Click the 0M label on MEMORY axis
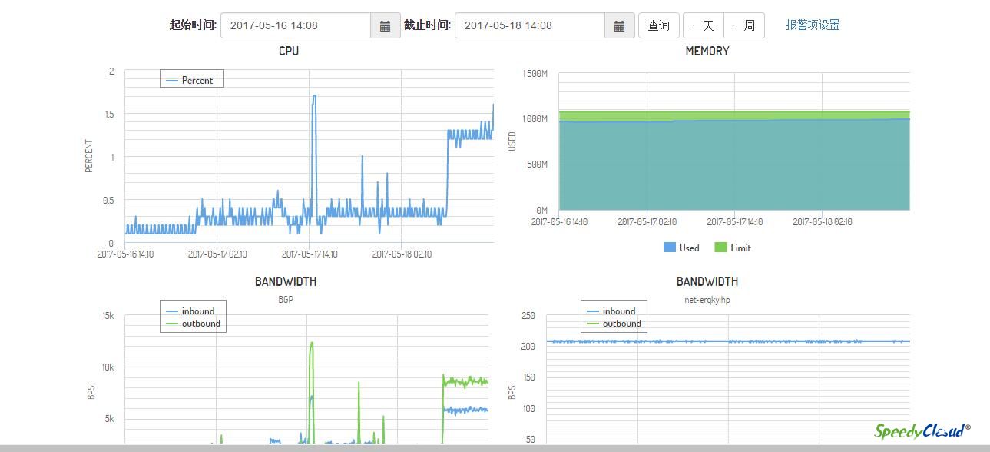990x452 pixels. [541, 210]
